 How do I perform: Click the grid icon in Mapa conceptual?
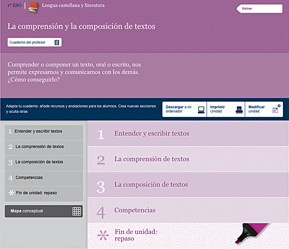coord(76,211)
